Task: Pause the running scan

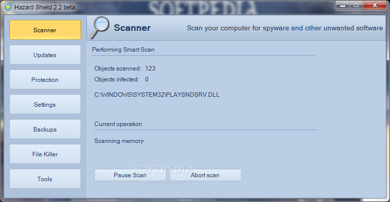Action: 130,175
